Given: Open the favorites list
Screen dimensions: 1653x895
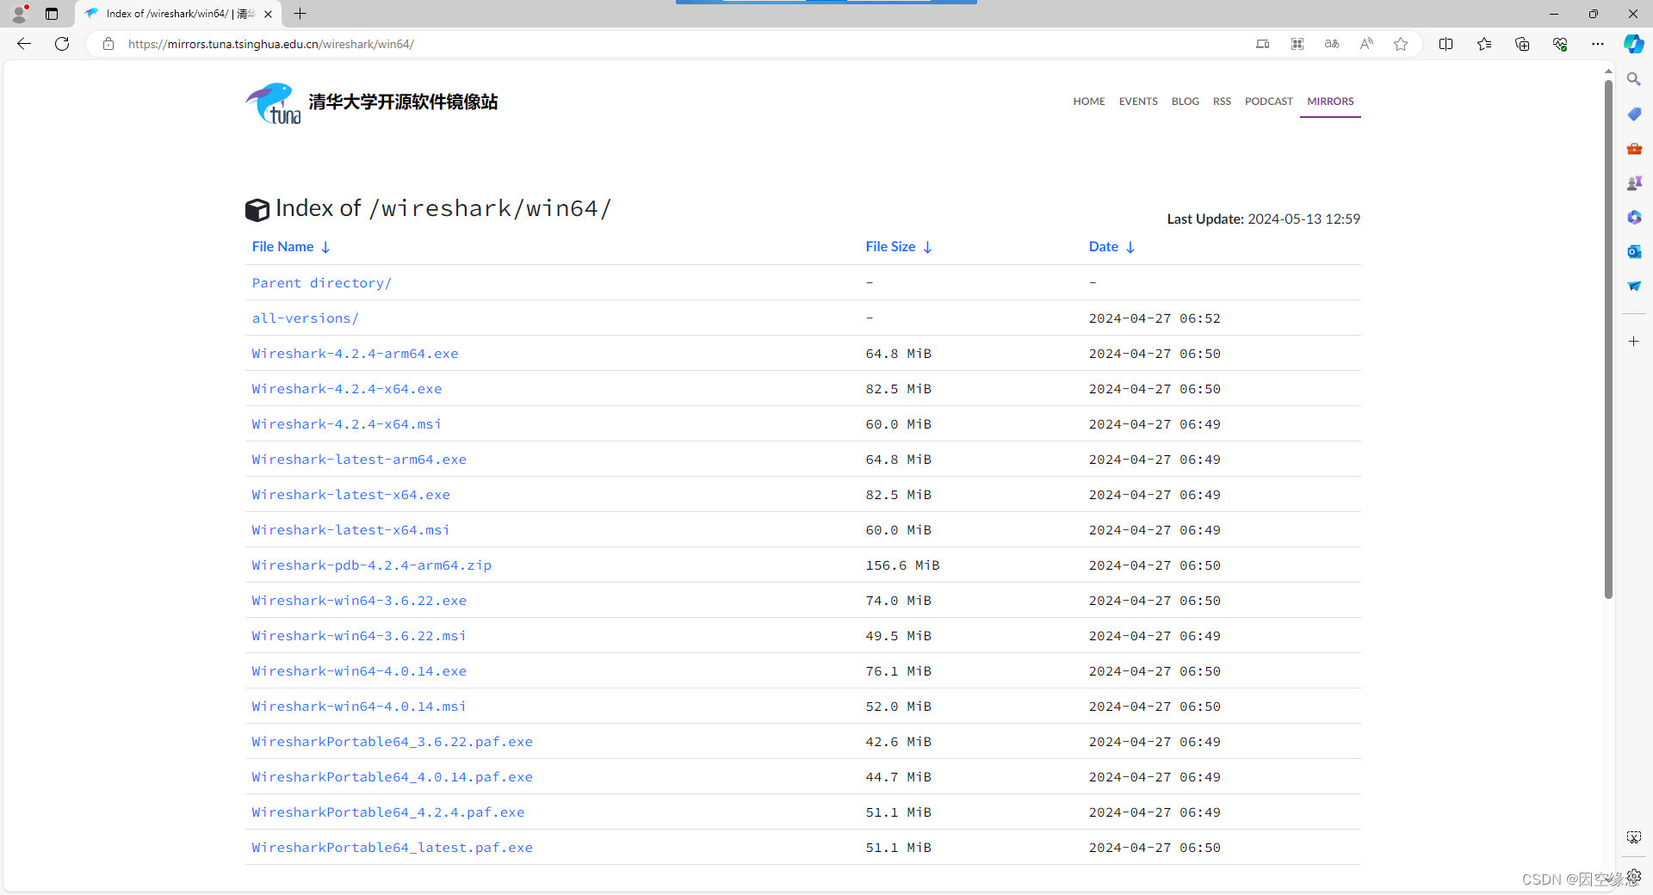Looking at the screenshot, I should pyautogui.click(x=1484, y=44).
